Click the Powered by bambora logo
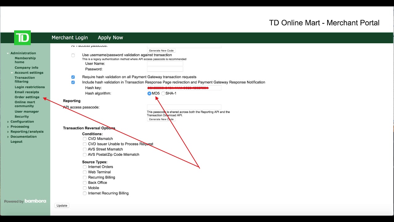Viewport: 394px width, 222px height. [25, 201]
